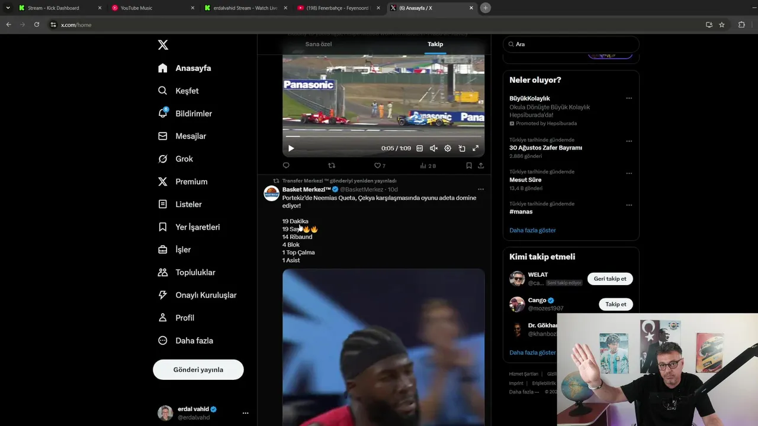The image size is (758, 426).
Task: Repost the racing video post
Action: tap(332, 166)
